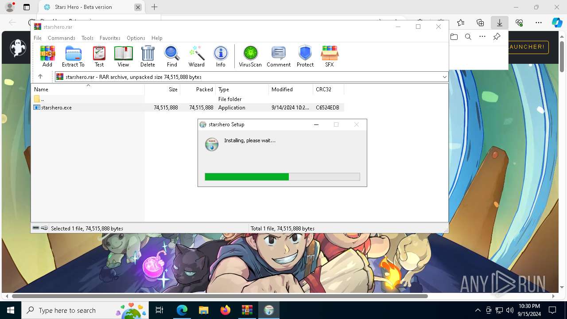Open downloads folder icon in browser panel
The height and width of the screenshot is (319, 567).
pyautogui.click(x=454, y=37)
